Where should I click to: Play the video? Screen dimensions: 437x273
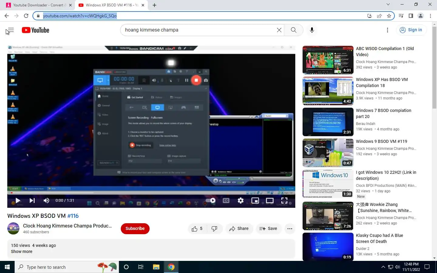coord(18,201)
